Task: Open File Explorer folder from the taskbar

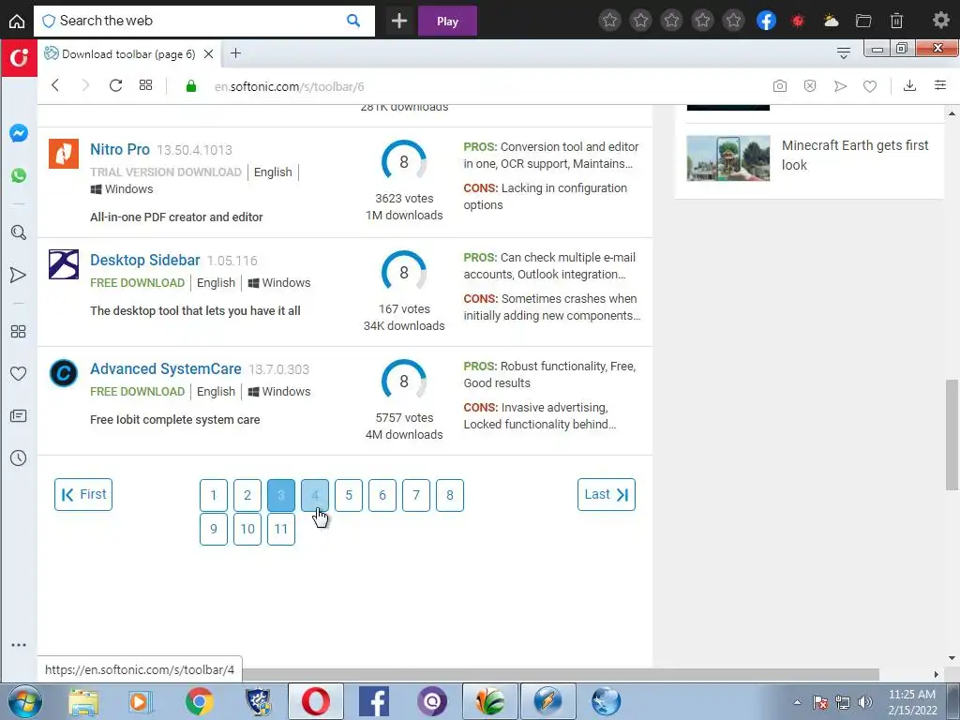Action: 83,701
